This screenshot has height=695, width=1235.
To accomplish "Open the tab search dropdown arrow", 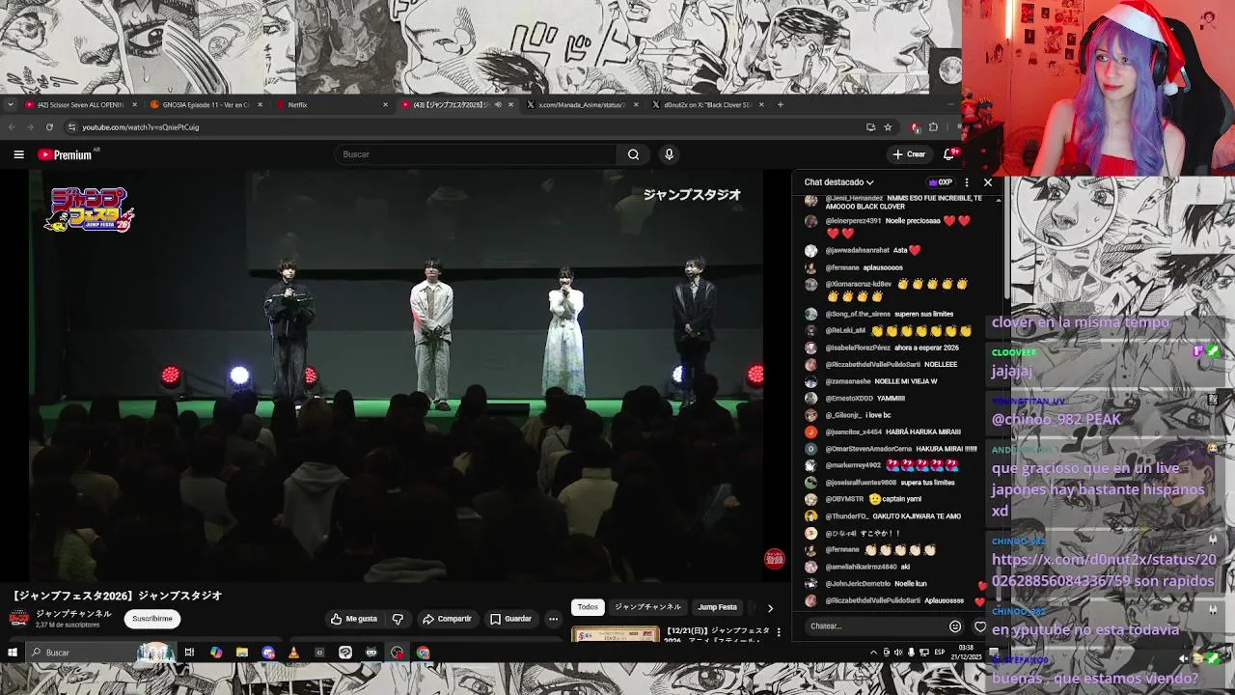I will [10, 104].
